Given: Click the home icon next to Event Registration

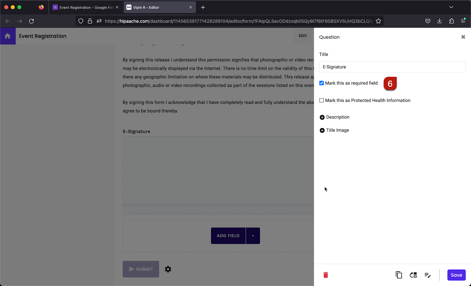Looking at the screenshot, I should (8, 36).
